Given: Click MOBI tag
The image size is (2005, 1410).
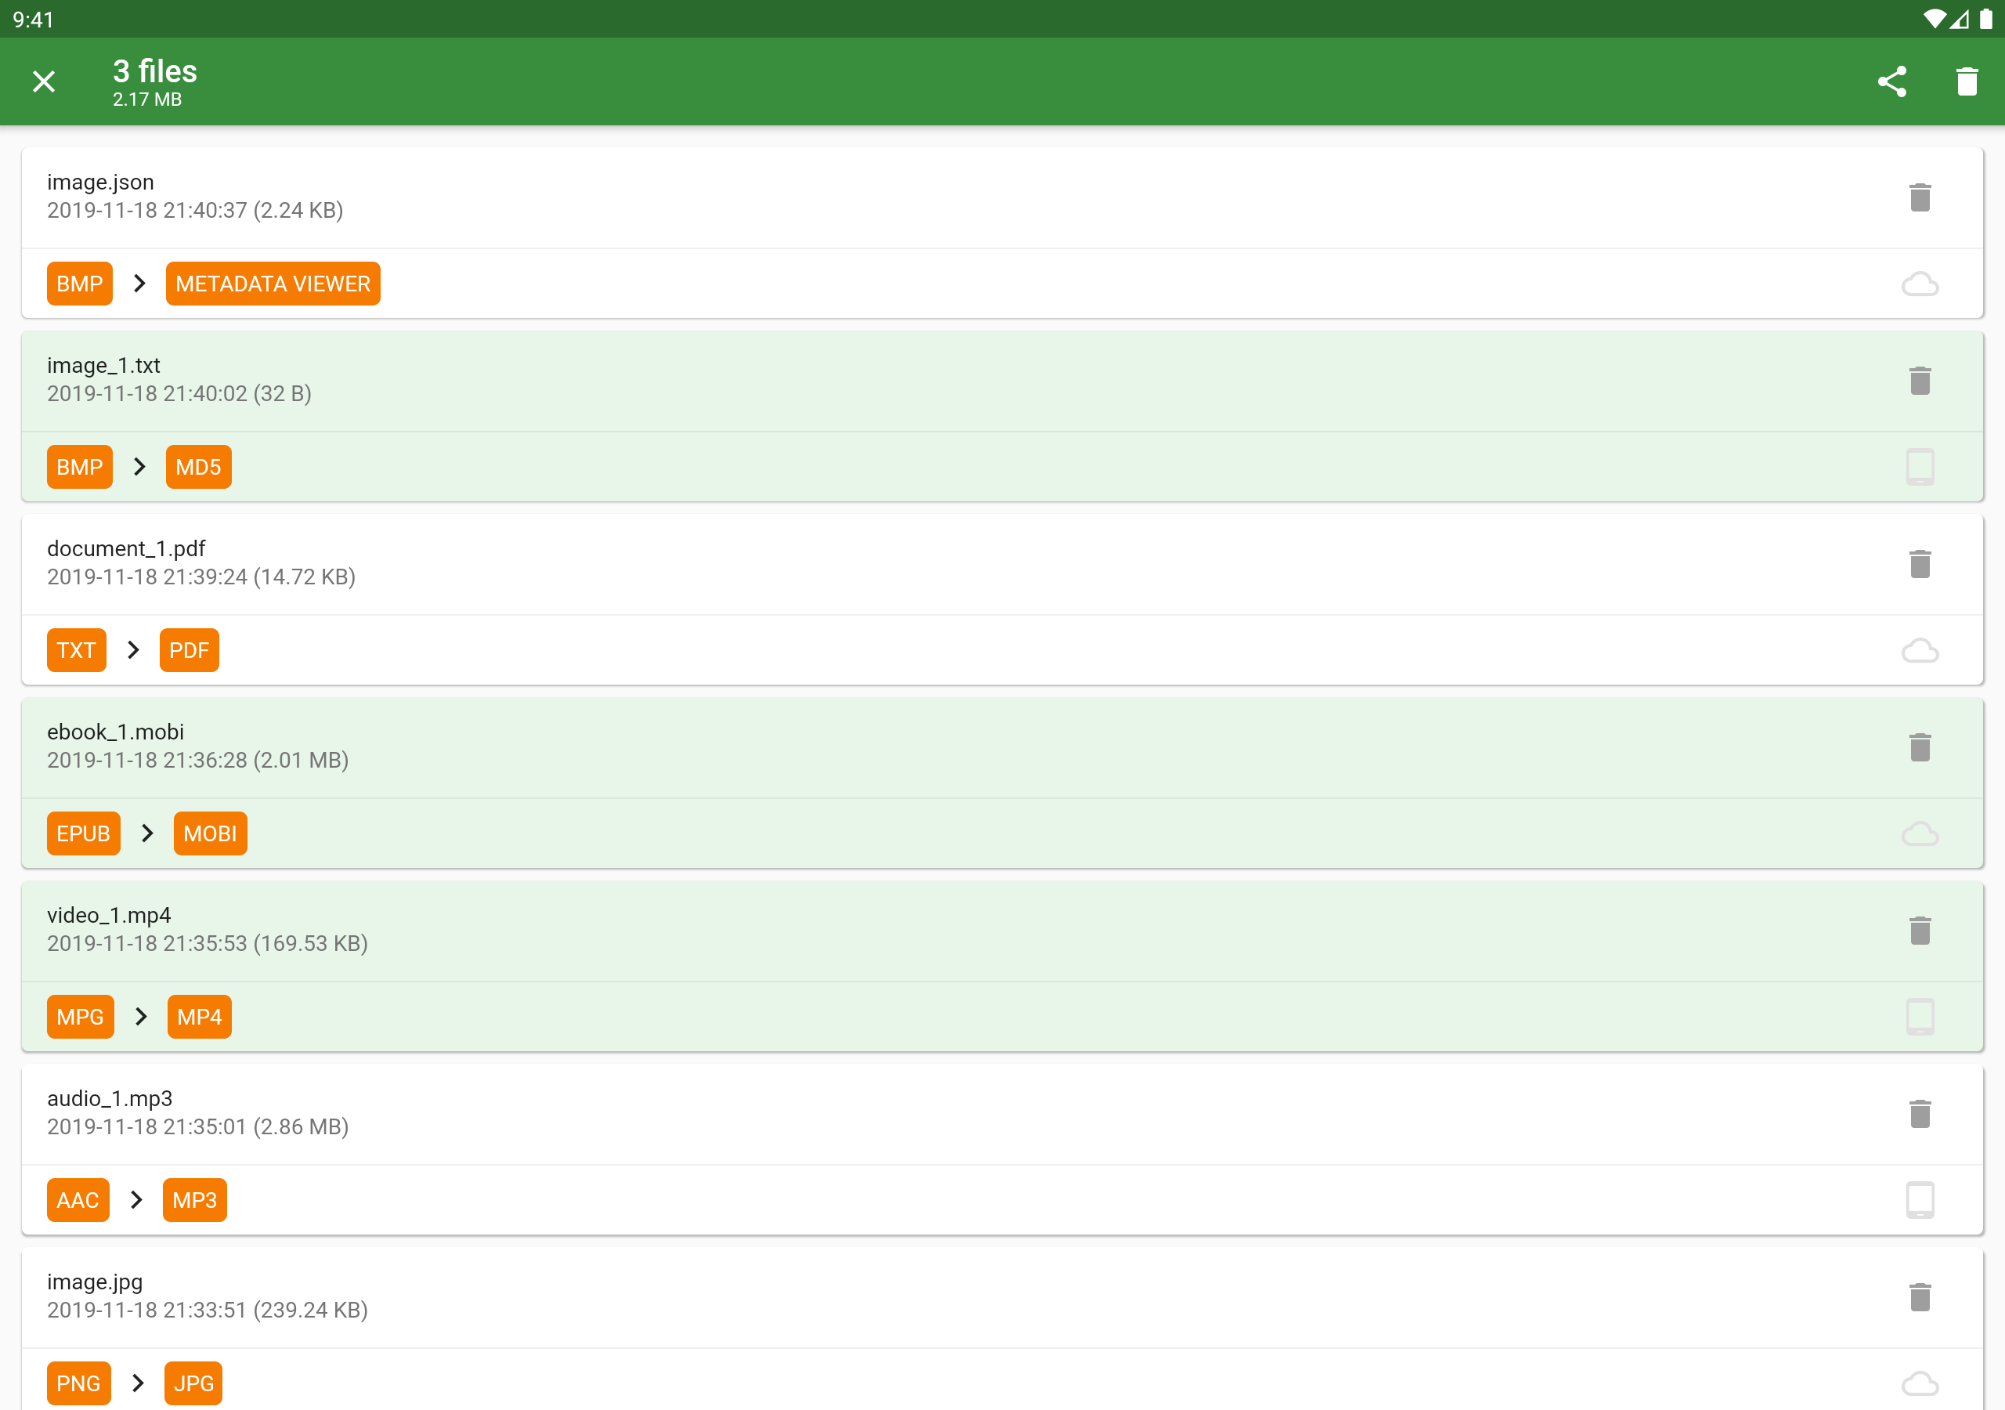Looking at the screenshot, I should pyautogui.click(x=210, y=834).
